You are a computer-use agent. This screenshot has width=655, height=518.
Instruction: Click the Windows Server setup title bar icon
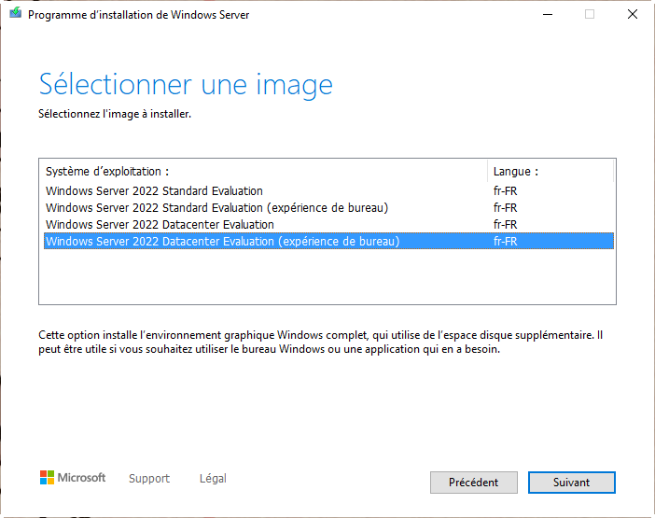16,15
